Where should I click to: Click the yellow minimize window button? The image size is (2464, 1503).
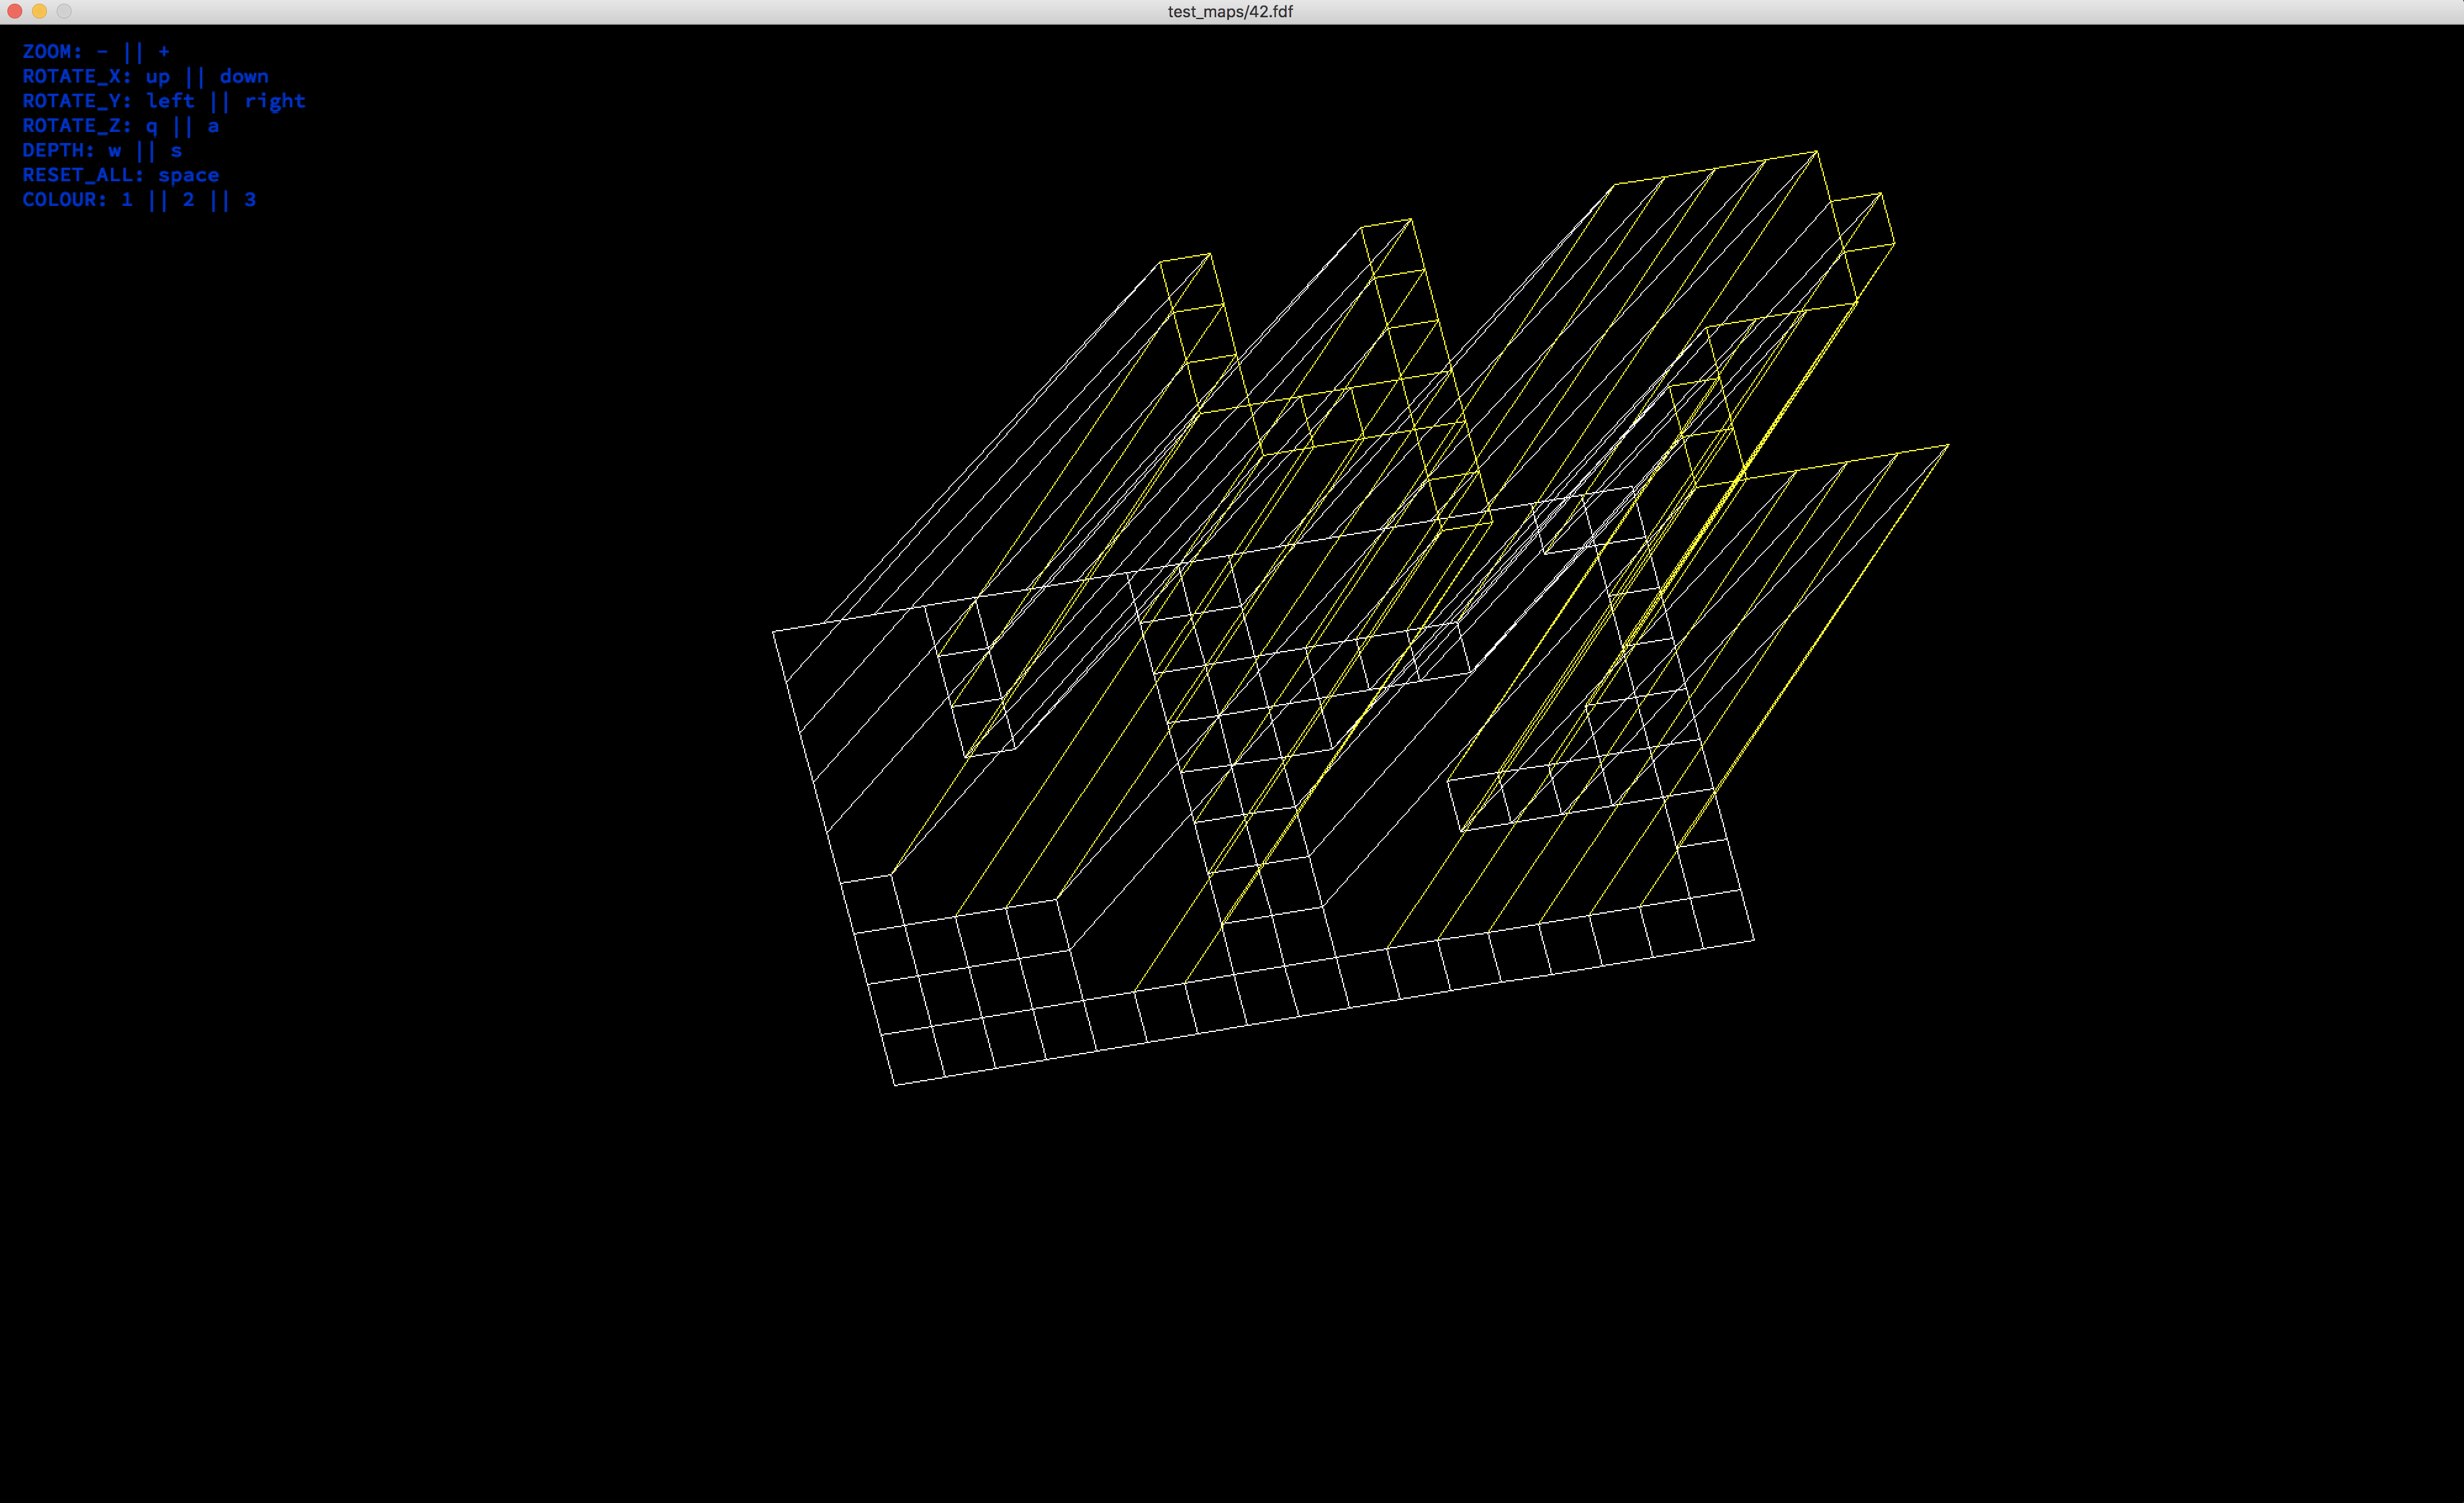click(x=39, y=11)
